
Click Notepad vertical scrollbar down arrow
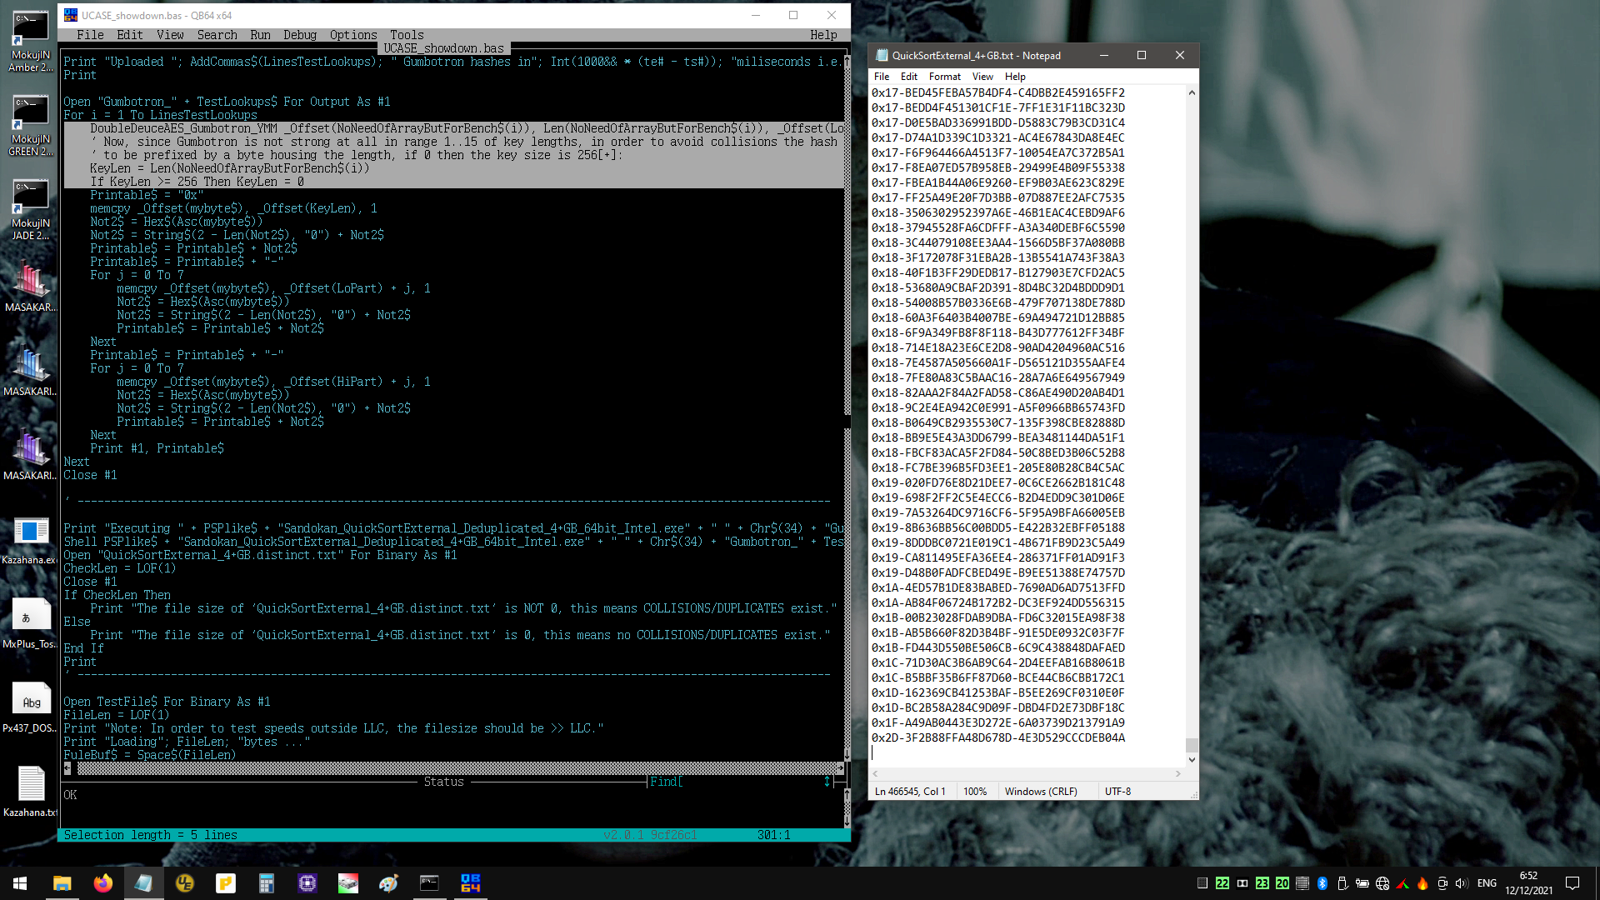pos(1192,760)
